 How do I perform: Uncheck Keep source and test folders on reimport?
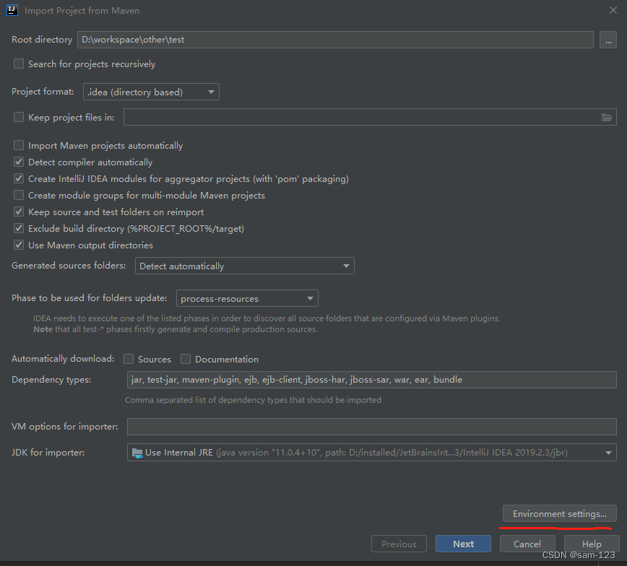[19, 212]
